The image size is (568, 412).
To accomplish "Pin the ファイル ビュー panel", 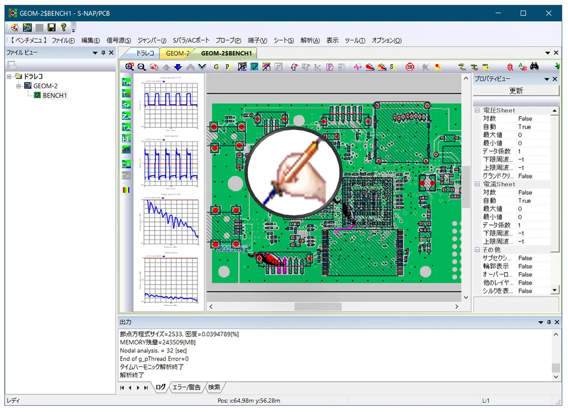I will coord(103,53).
